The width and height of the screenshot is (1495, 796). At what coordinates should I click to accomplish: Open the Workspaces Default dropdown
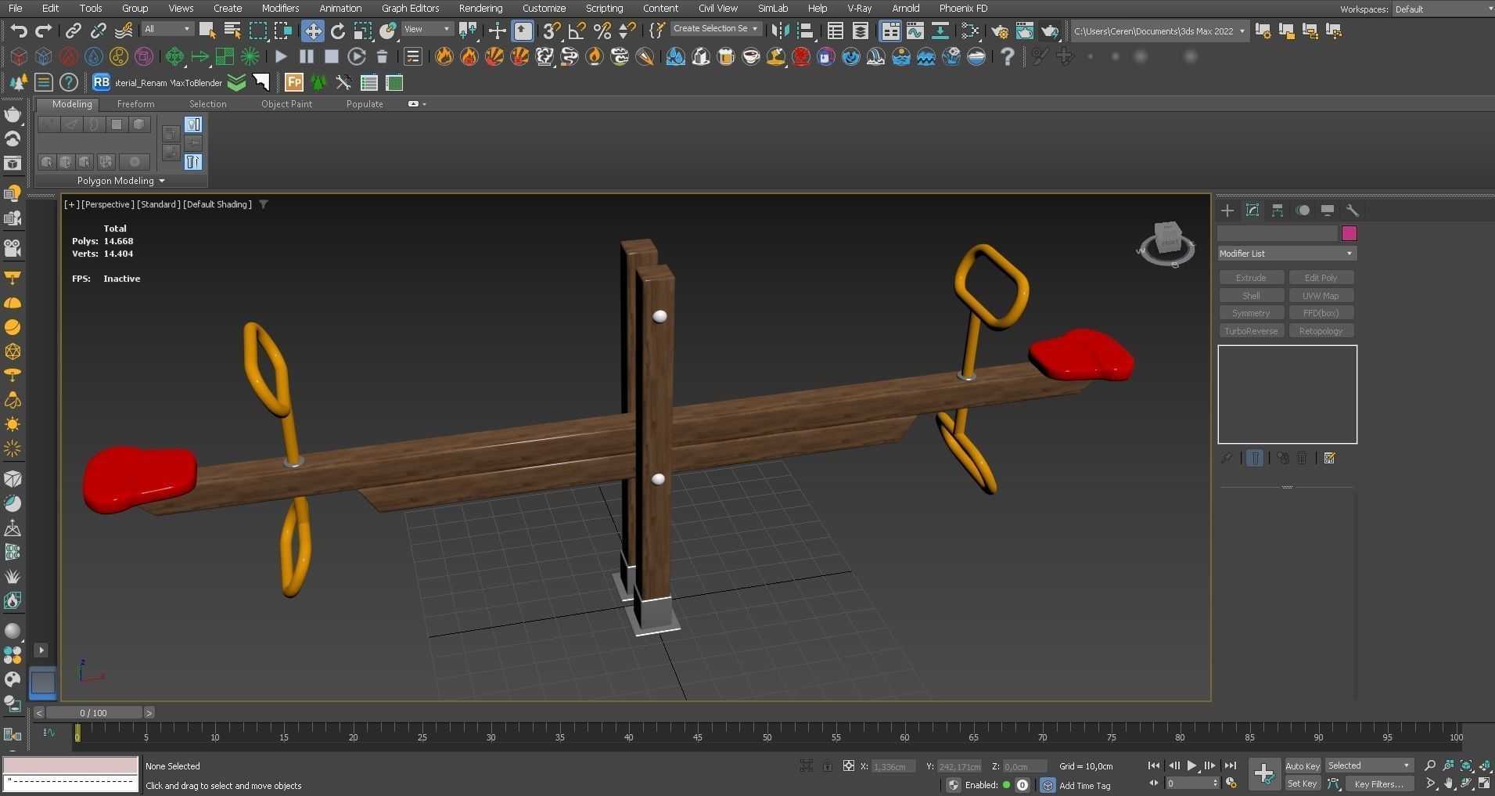(x=1443, y=9)
